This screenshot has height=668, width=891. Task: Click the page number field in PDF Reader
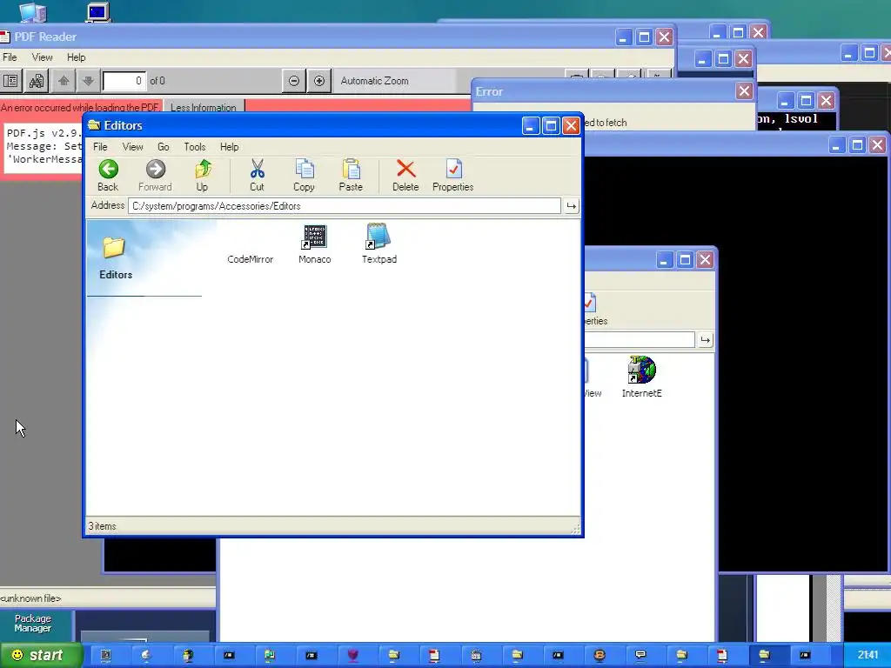tap(124, 81)
